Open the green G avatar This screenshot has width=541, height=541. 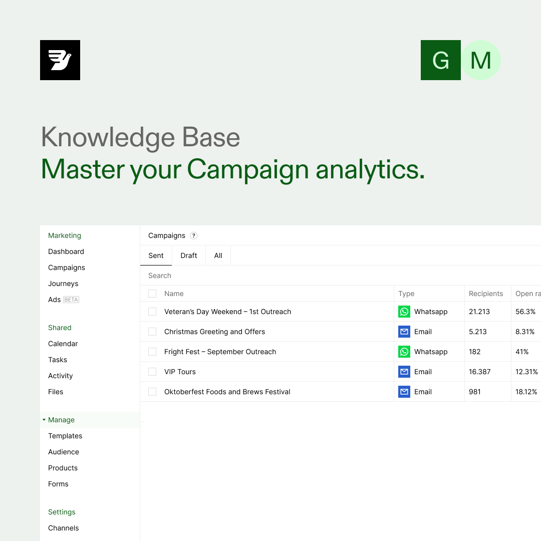(x=441, y=60)
